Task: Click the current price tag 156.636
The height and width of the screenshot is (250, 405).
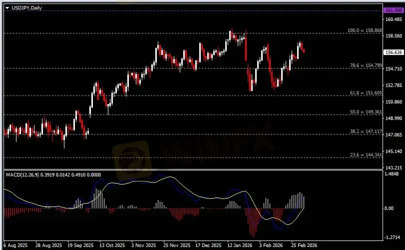Action: click(x=393, y=52)
